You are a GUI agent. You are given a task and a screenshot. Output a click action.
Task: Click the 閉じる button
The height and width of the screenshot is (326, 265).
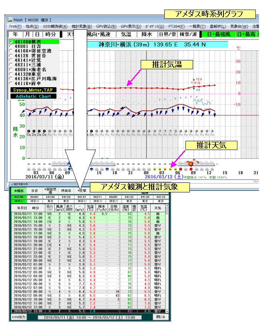tap(161, 317)
